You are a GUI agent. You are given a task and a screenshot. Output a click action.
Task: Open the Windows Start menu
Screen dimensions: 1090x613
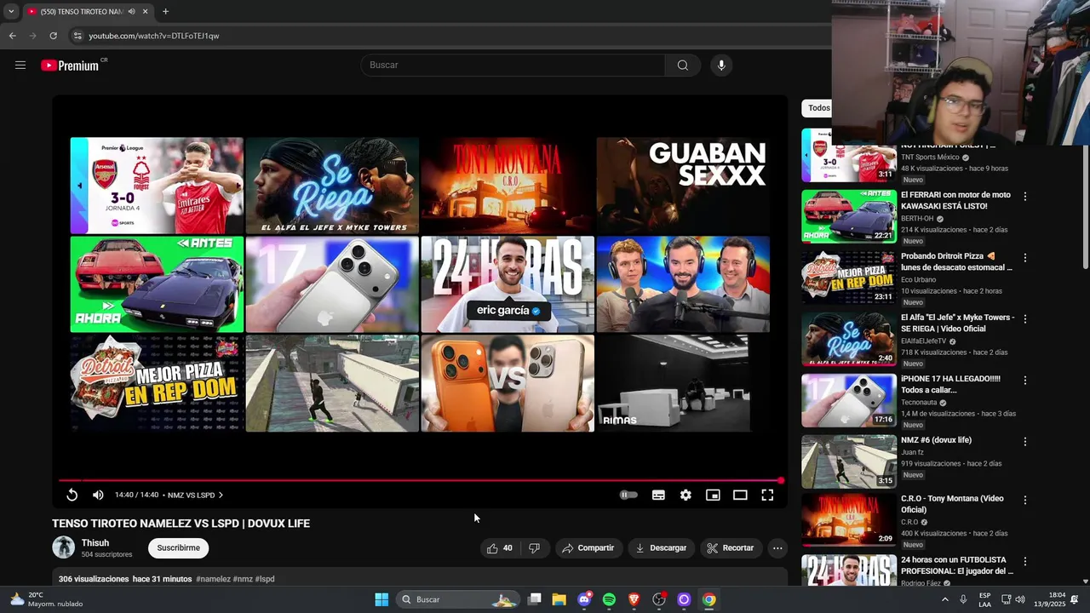point(381,599)
